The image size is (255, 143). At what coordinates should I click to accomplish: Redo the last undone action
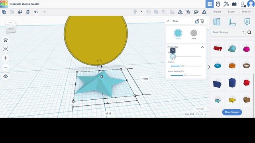click(x=44, y=12)
